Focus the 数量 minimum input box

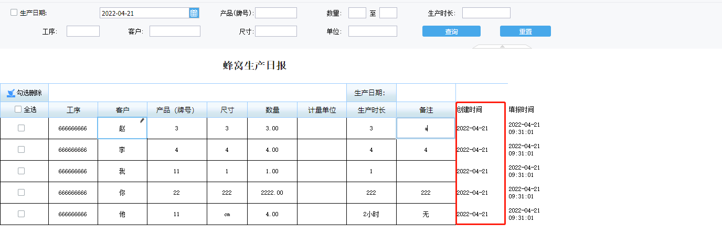click(x=357, y=13)
